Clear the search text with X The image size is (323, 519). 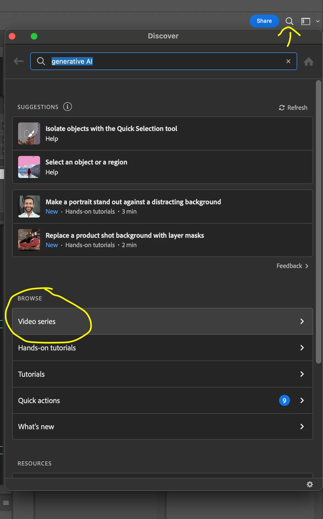click(288, 61)
